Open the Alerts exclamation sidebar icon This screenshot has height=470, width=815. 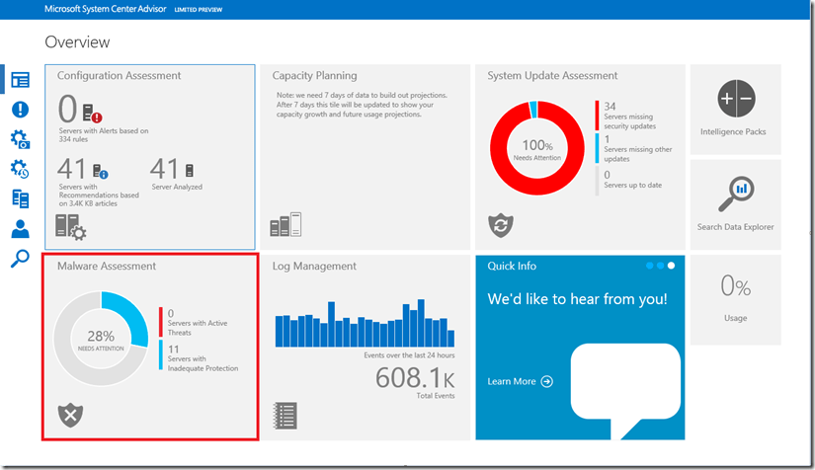pyautogui.click(x=20, y=110)
